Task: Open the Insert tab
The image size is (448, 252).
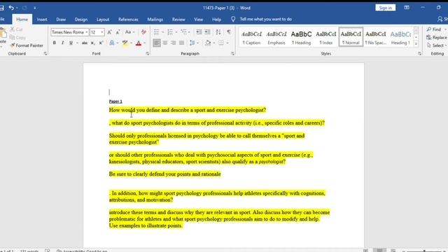Action: tap(42, 20)
